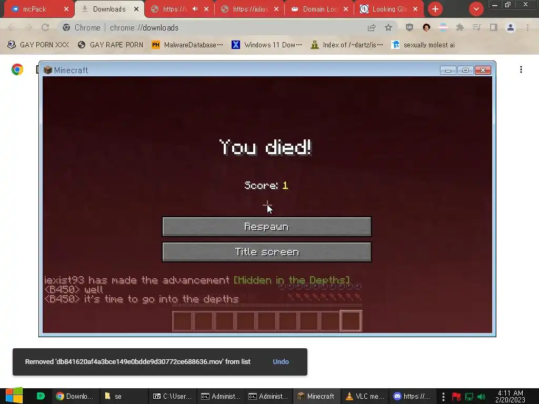539x404 pixels.
Task: Open the 'se' folder in the taskbar
Action: click(123, 396)
